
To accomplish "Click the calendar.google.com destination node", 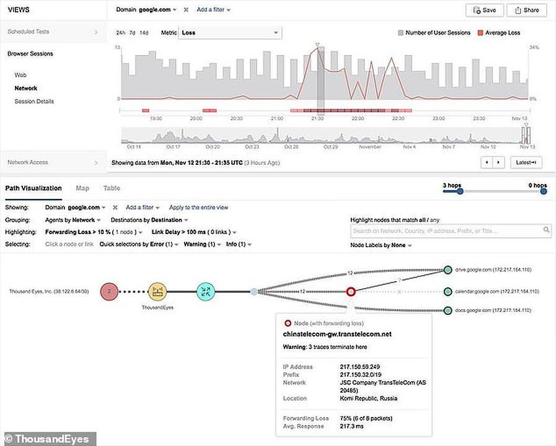I will point(448,291).
